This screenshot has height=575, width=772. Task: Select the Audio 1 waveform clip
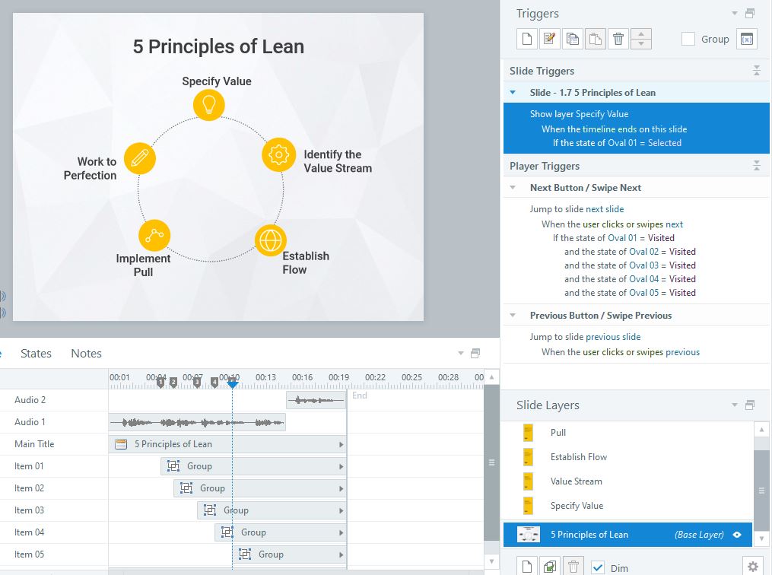(197, 422)
